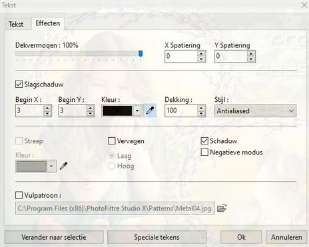The image size is (309, 247).
Task: Raise the Dekking value with up arrow
Action: (201, 108)
